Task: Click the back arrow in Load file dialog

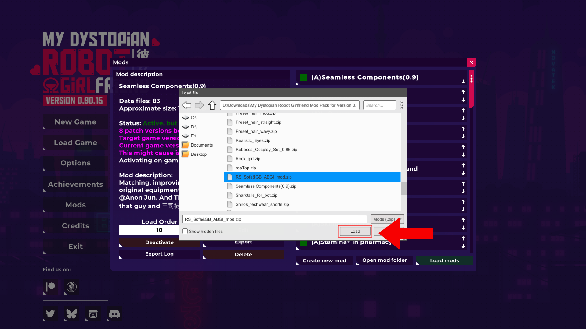Action: 187,105
